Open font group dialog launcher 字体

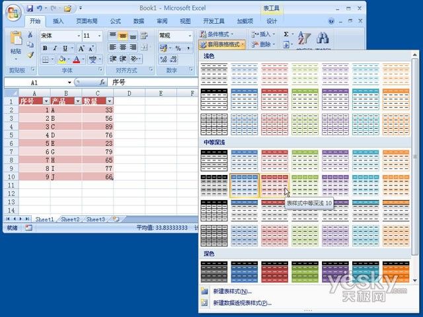pos(100,69)
